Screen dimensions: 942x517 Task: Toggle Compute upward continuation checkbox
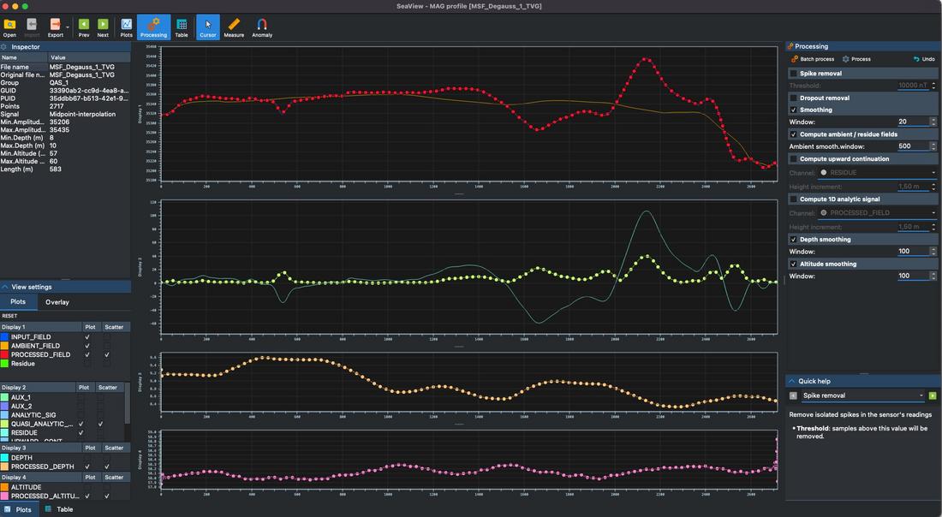pos(793,159)
